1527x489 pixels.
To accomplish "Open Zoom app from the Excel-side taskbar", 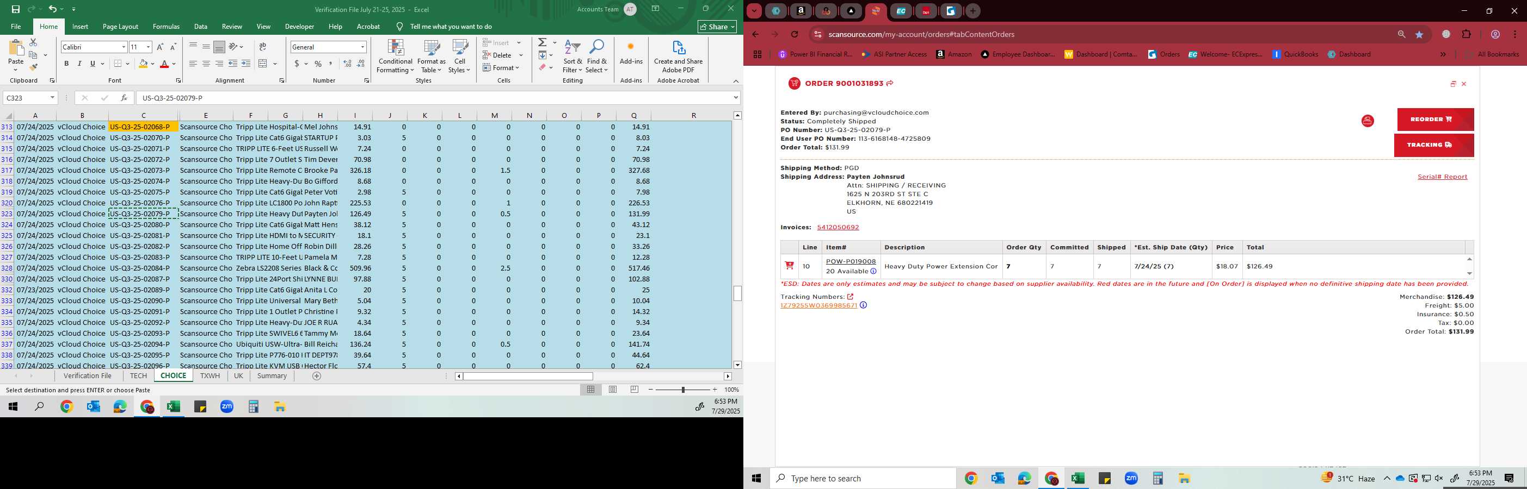I will pos(227,407).
